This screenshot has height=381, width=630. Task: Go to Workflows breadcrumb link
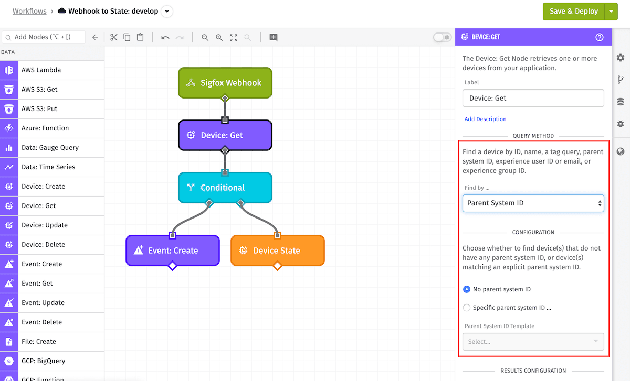29,11
